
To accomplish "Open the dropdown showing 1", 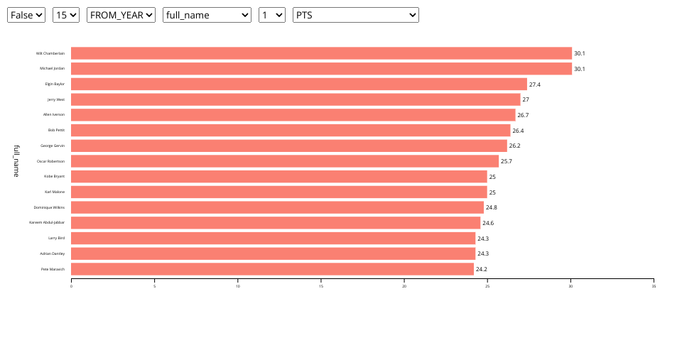I will [271, 15].
